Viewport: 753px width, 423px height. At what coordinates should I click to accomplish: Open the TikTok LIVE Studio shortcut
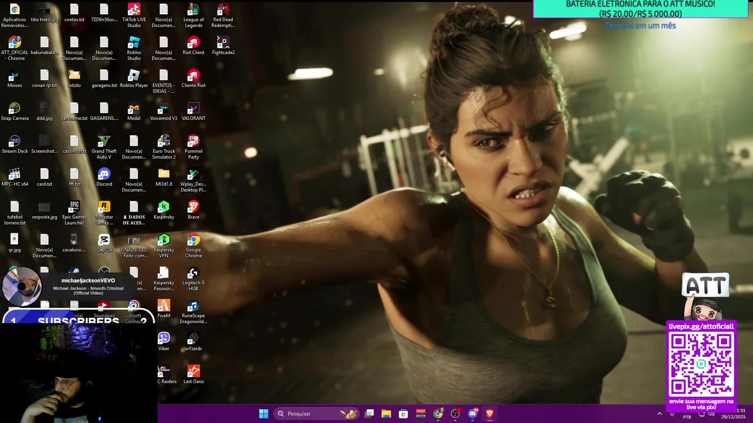134,15
